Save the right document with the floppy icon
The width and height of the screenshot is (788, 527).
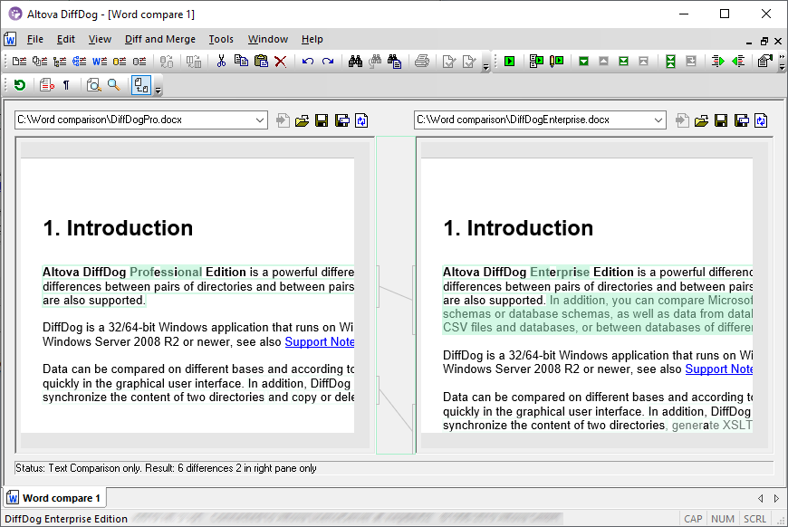click(x=721, y=120)
